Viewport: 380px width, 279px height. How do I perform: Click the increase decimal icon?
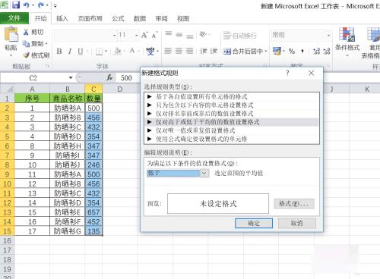(x=316, y=52)
